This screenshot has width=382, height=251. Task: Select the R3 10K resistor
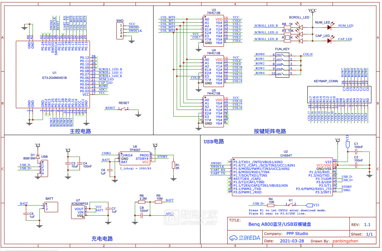[x=287, y=34]
